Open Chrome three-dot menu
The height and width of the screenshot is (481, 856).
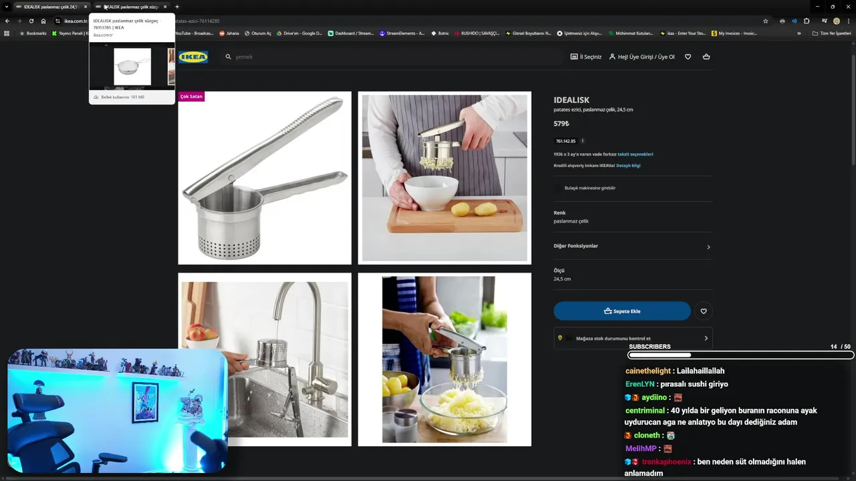(x=849, y=21)
